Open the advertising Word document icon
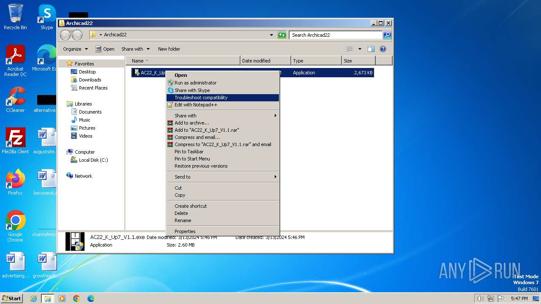541x304 pixels. click(x=15, y=265)
